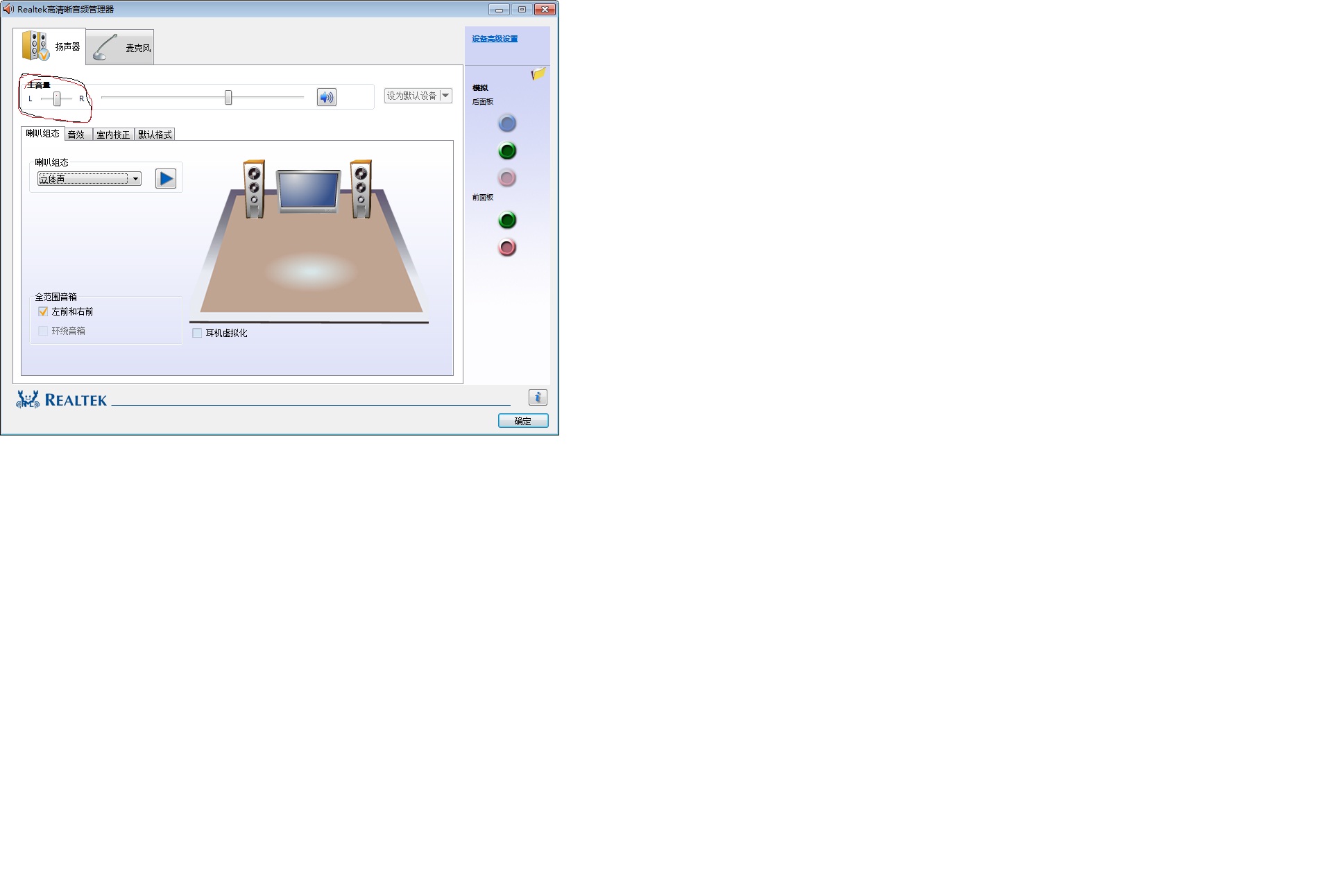This screenshot has height=889, width=1339.
Task: Toggle the 环绕音箱 surround speakers checkbox
Action: pos(43,331)
